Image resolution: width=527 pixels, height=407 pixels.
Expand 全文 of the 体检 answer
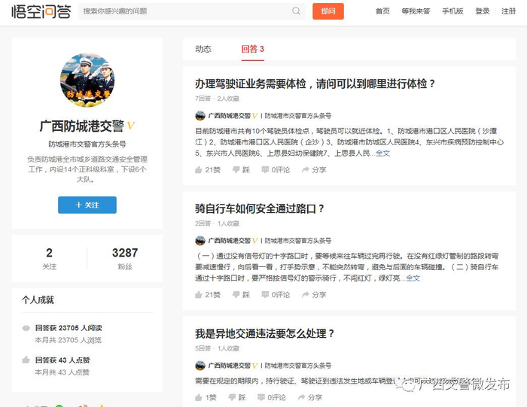(x=382, y=153)
